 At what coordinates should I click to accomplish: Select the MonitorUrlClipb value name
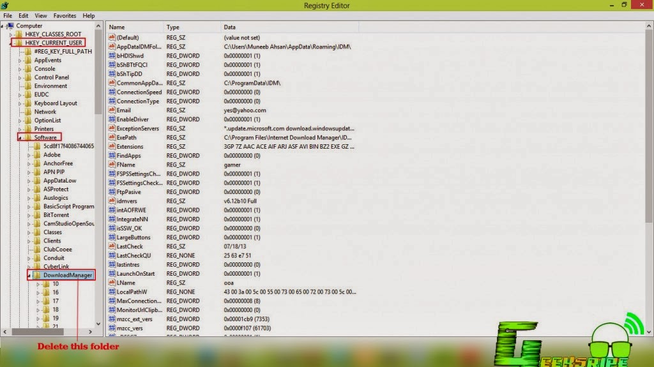[139, 310]
